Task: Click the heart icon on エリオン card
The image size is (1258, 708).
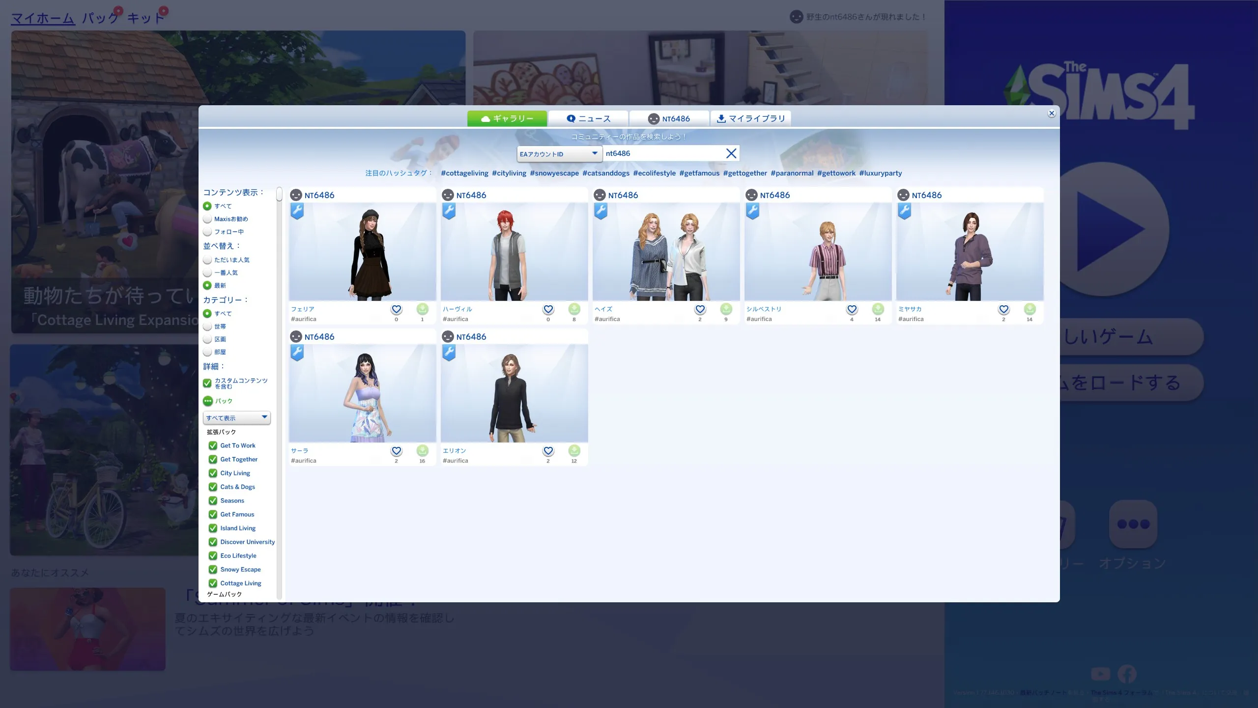Action: (x=548, y=451)
